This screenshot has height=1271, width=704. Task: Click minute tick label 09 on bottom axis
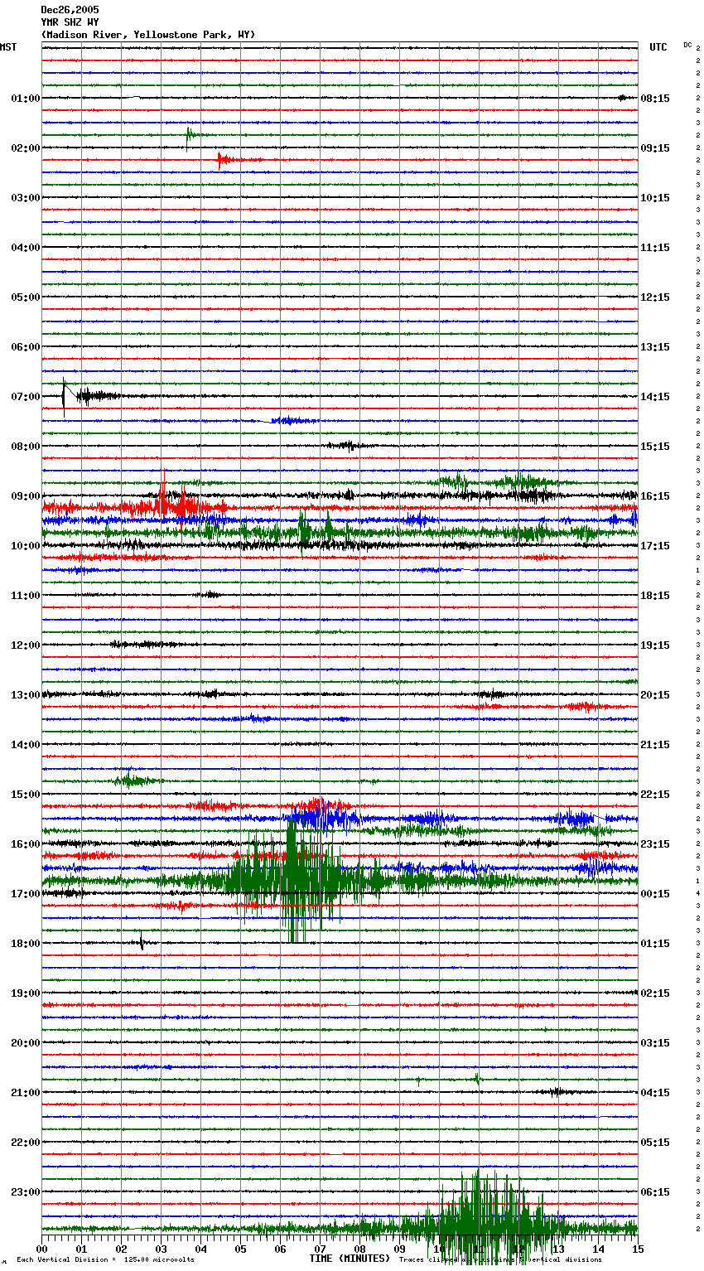(399, 1249)
